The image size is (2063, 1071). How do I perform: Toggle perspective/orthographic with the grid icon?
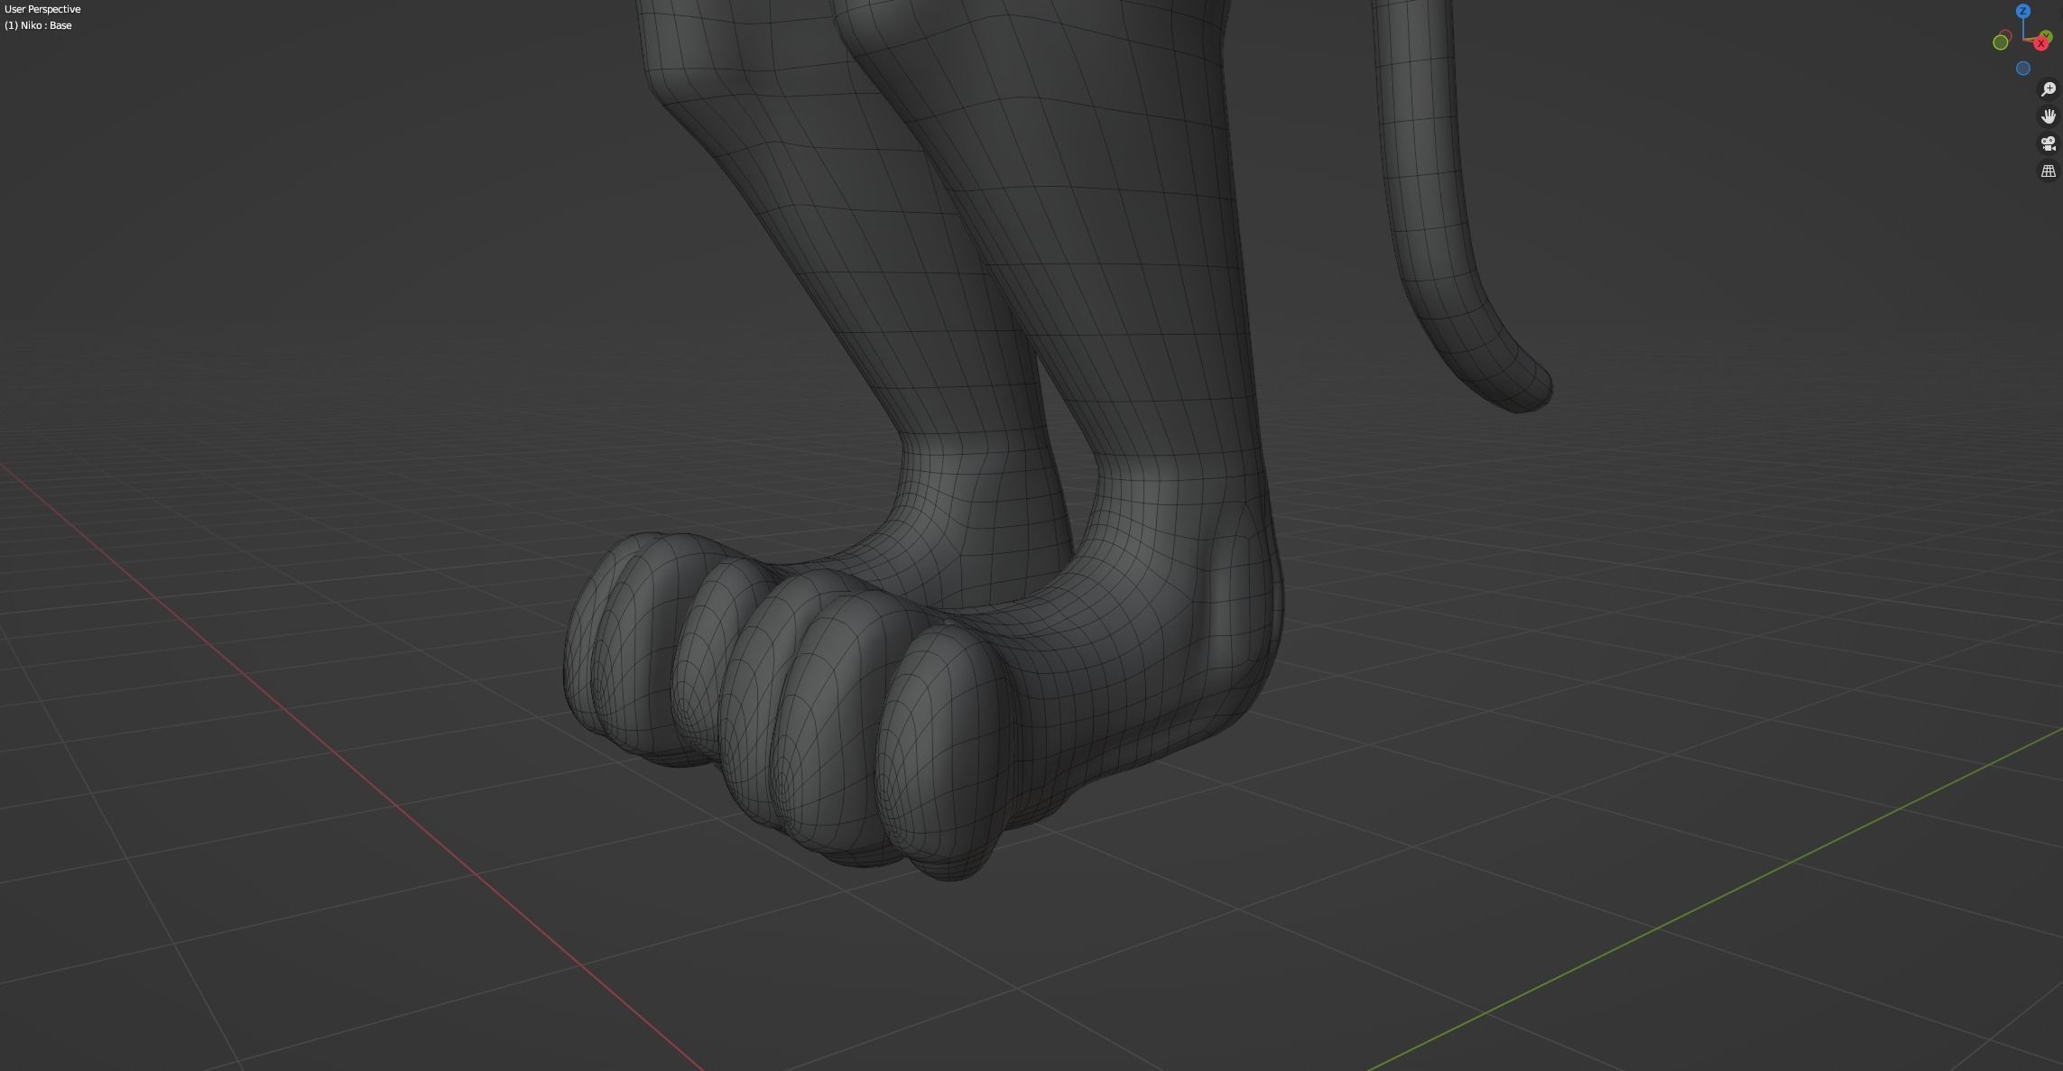tap(2049, 171)
